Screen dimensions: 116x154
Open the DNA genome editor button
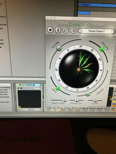tap(58, 30)
